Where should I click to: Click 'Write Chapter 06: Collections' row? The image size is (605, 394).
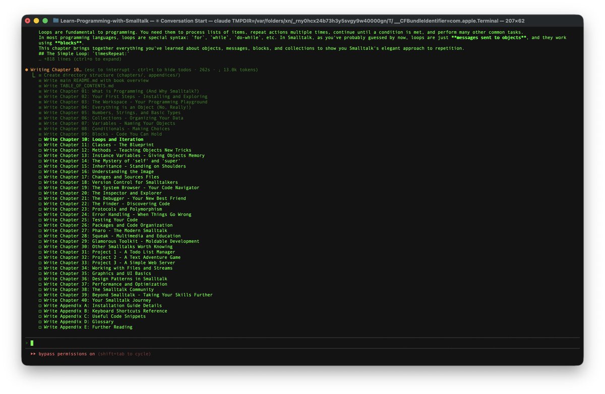pyautogui.click(x=110, y=118)
